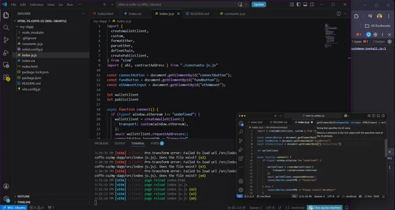Open Manage gear in activity bar
395x210 pixels.
[x=6, y=199]
